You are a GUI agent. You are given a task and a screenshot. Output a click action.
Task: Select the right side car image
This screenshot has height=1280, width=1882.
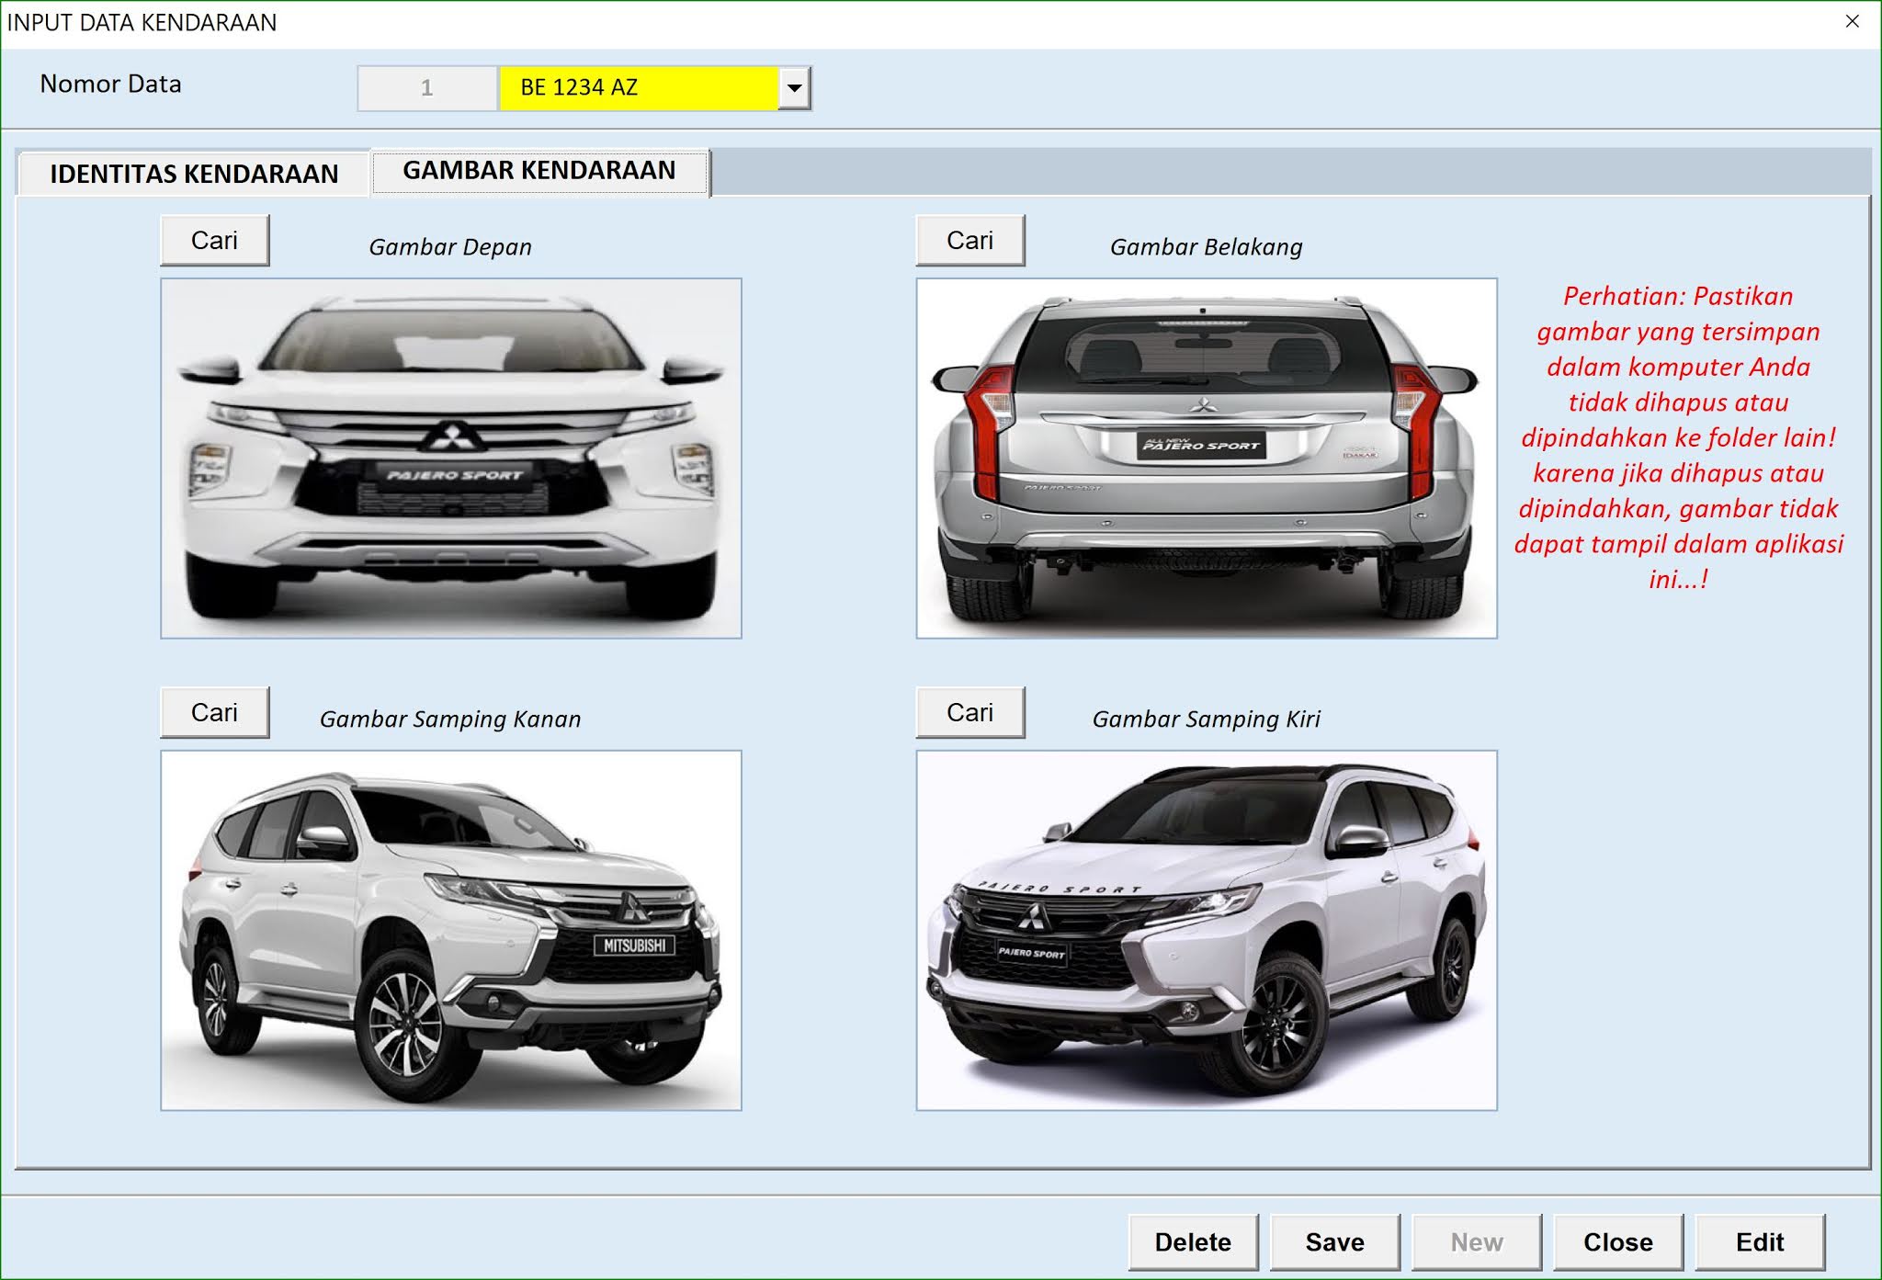pos(450,930)
